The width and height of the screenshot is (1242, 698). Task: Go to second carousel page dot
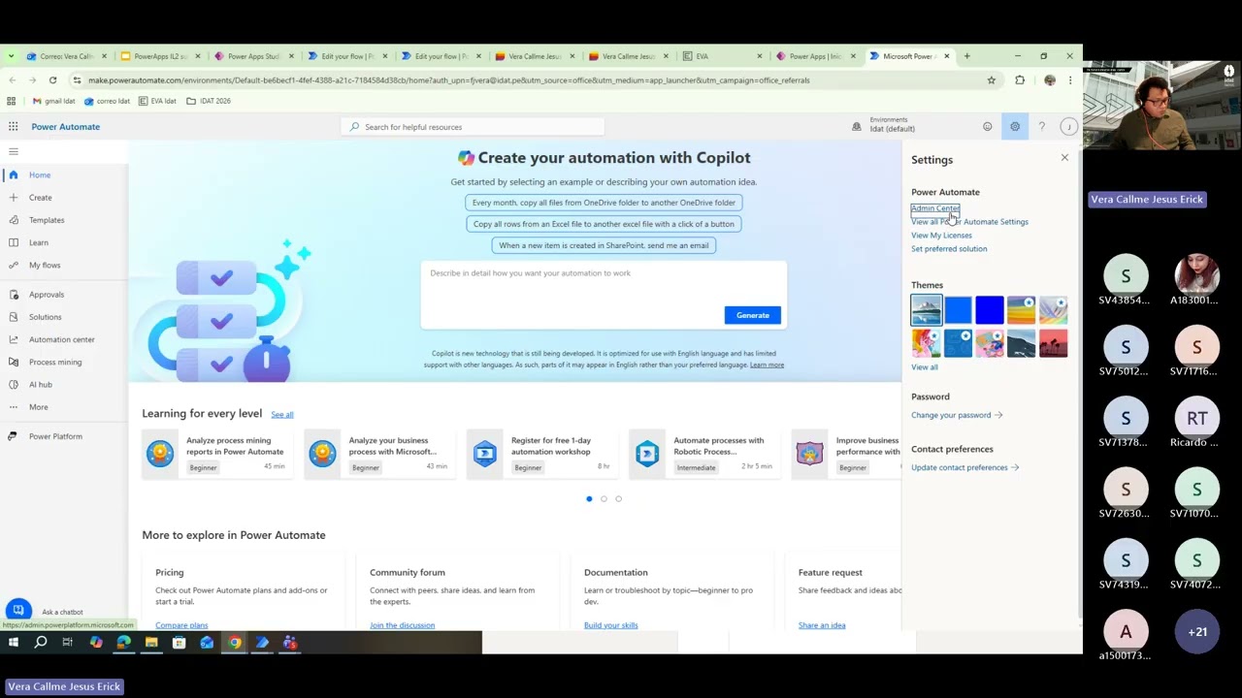[604, 499]
